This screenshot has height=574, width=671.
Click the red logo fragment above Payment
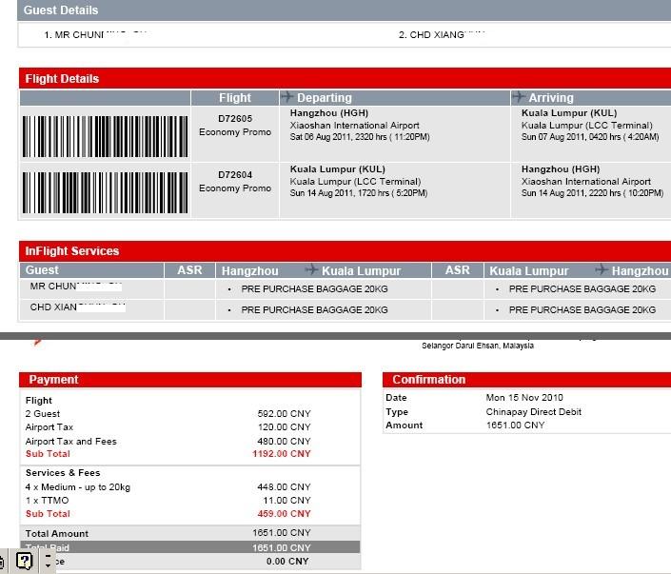coord(38,342)
